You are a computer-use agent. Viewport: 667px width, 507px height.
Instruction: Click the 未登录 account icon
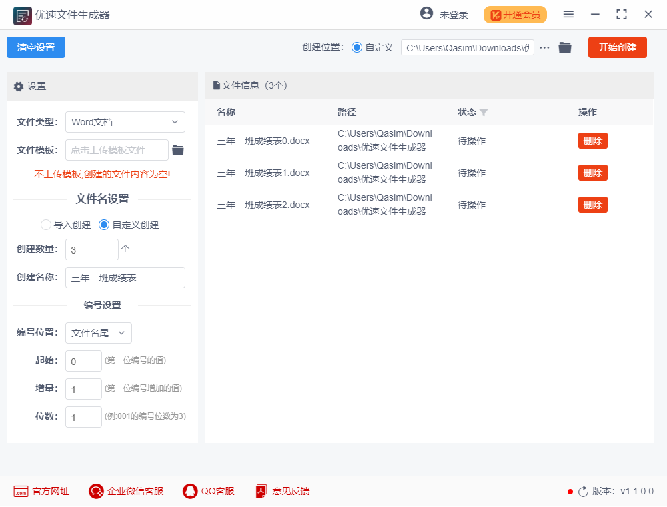426,13
